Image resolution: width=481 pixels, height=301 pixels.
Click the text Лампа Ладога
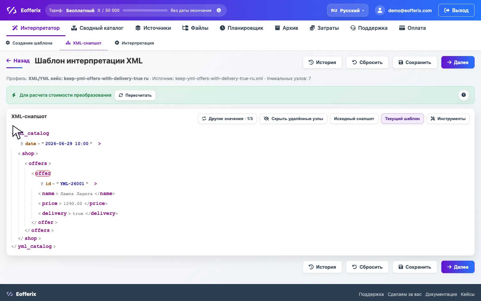click(76, 194)
